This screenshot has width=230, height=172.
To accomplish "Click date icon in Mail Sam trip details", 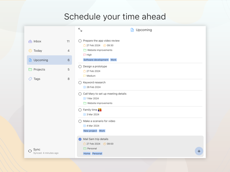I will (84, 144).
